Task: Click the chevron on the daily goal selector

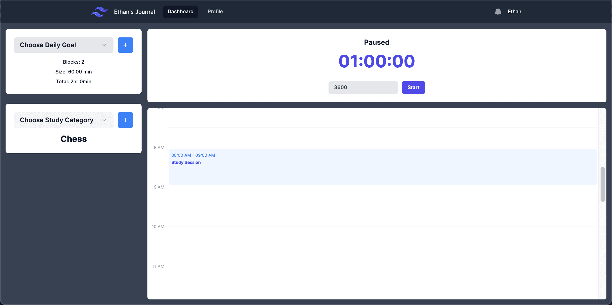Action: pos(104,45)
